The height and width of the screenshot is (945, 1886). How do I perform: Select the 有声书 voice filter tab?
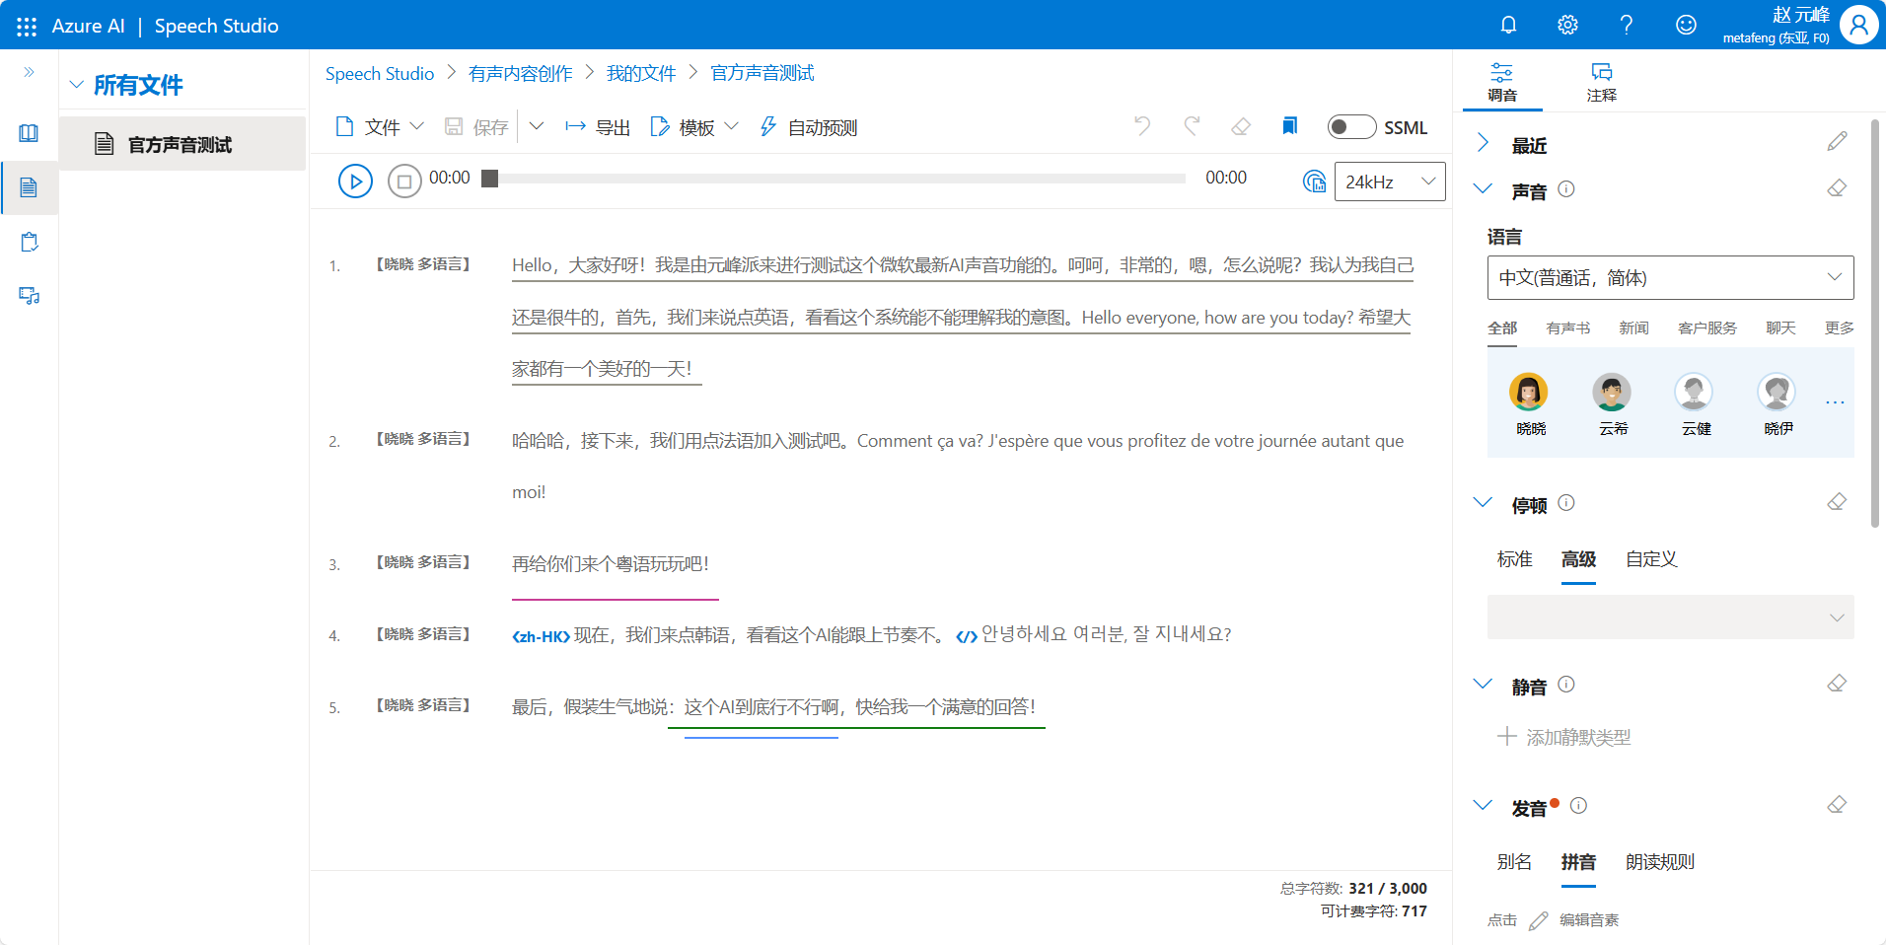1568,328
